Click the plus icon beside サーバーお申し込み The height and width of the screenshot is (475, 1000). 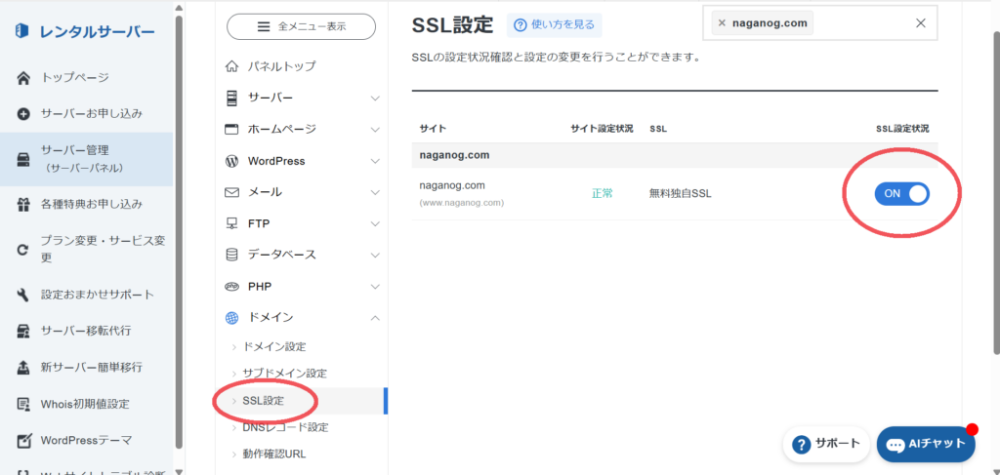(x=23, y=115)
